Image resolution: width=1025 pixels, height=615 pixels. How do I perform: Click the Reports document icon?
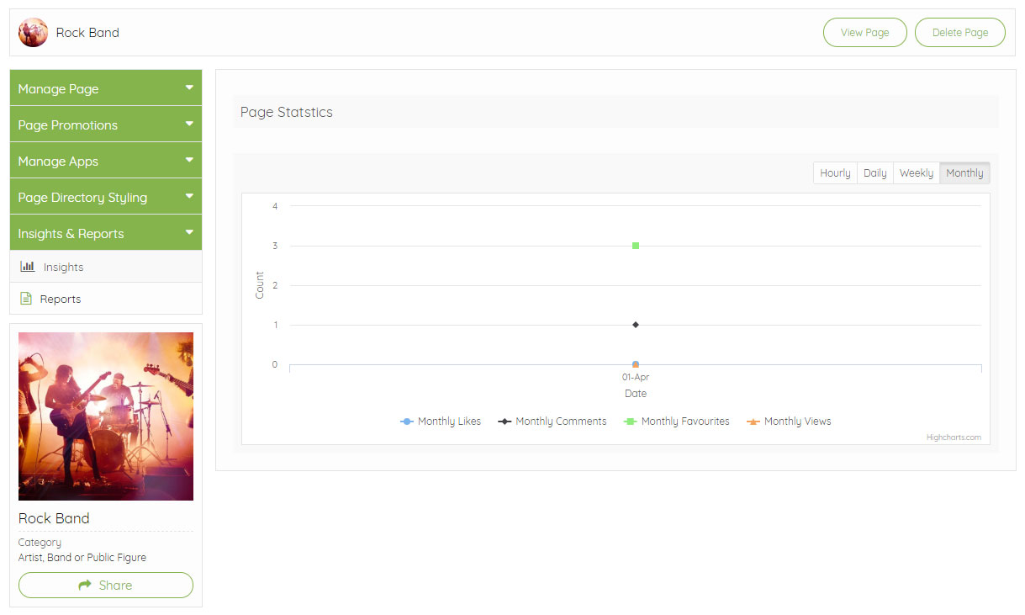click(26, 299)
